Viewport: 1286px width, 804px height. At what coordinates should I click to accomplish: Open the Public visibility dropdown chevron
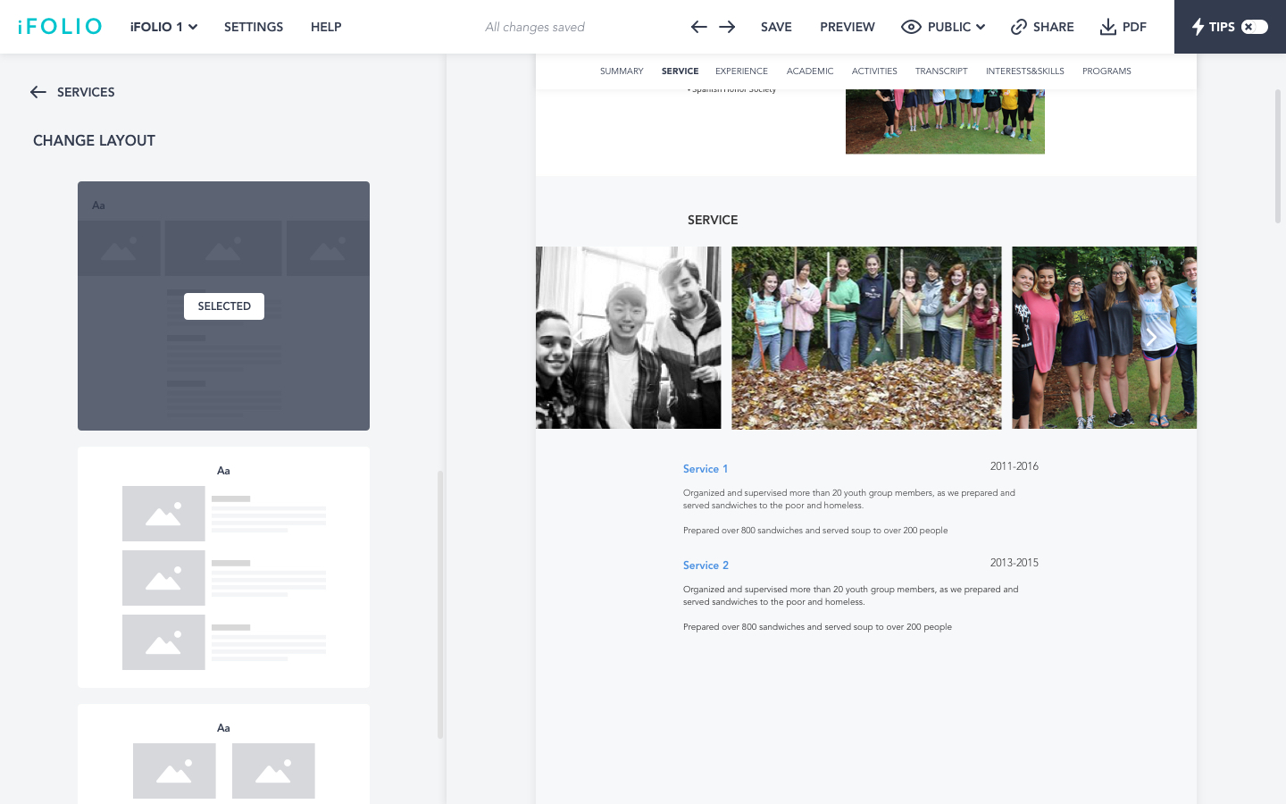pos(981,27)
